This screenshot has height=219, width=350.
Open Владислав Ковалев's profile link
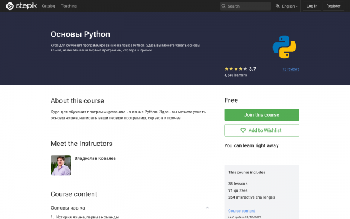click(95, 158)
